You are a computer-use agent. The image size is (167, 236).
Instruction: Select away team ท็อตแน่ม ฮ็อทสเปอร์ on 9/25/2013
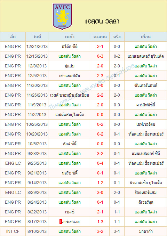pos(145,163)
